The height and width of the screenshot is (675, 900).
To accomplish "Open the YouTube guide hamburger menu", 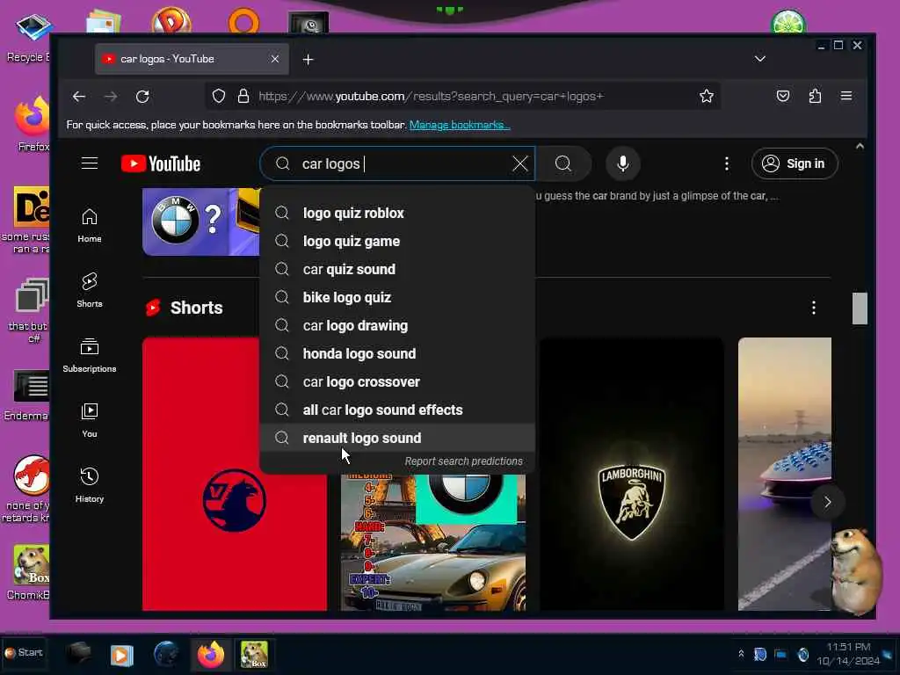I will [90, 163].
